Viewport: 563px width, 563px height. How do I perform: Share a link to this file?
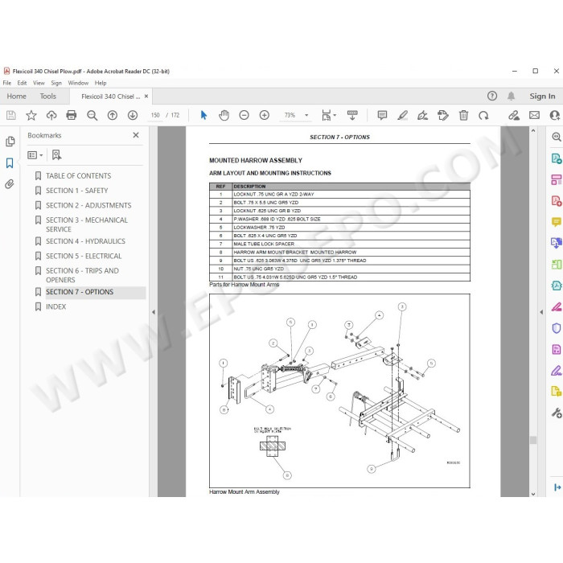click(513, 115)
